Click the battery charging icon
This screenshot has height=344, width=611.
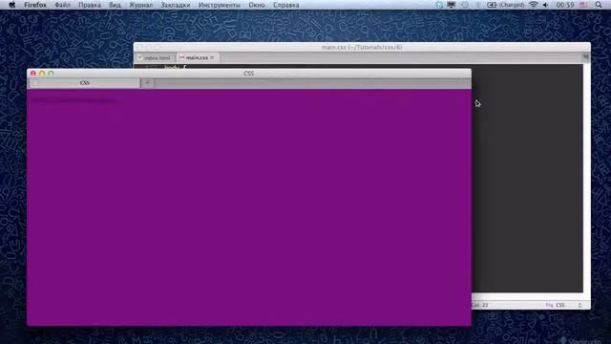(x=492, y=5)
